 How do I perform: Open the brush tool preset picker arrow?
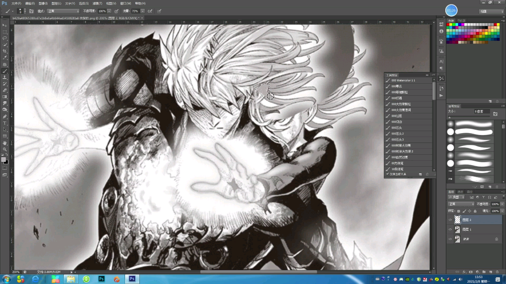[x=12, y=11]
